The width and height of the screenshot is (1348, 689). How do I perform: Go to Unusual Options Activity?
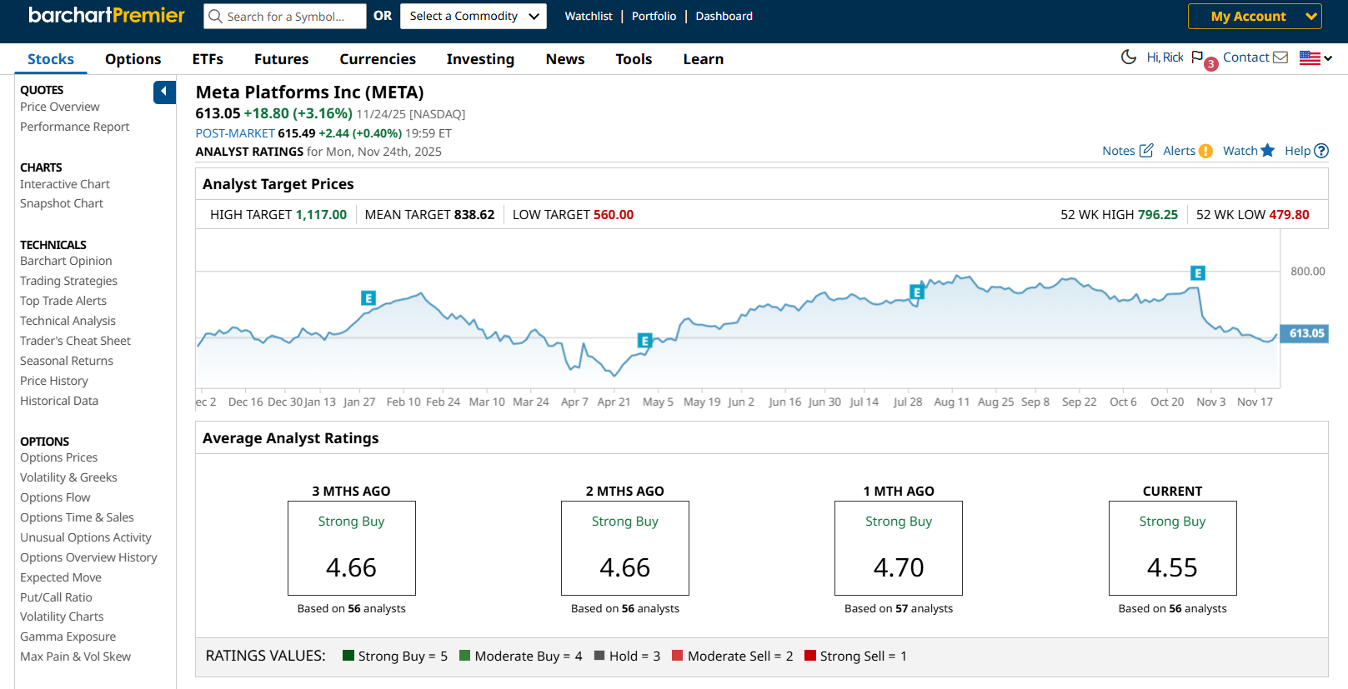[86, 537]
